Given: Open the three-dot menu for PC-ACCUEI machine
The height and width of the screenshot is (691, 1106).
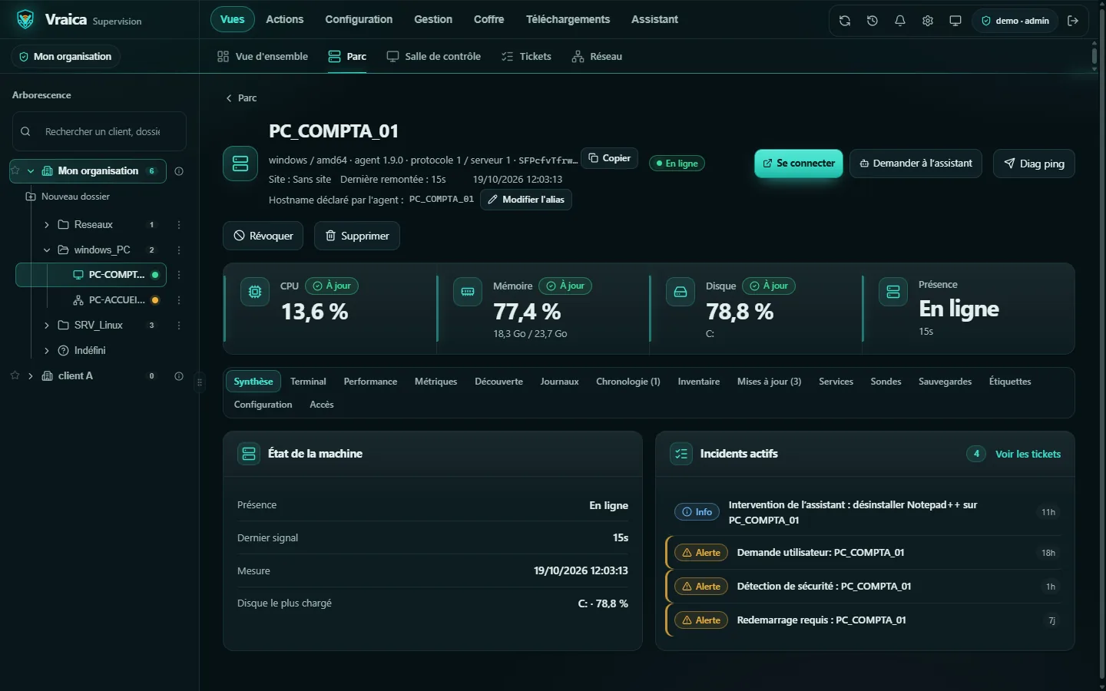Looking at the screenshot, I should 179,300.
